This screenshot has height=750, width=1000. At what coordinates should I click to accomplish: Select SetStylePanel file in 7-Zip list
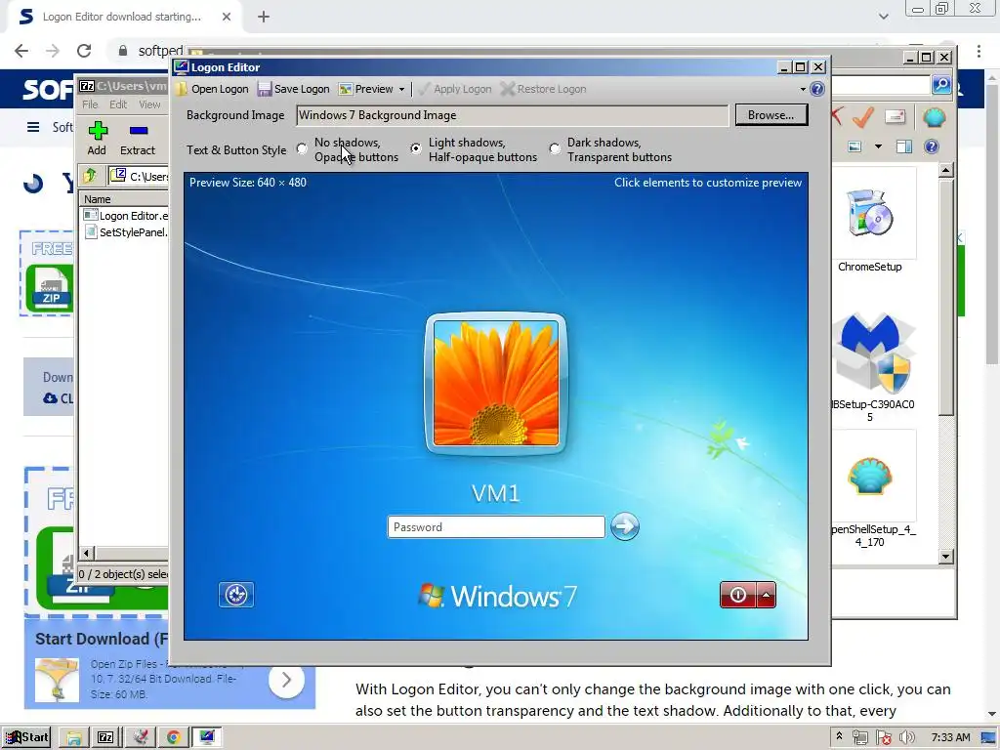[126, 232]
